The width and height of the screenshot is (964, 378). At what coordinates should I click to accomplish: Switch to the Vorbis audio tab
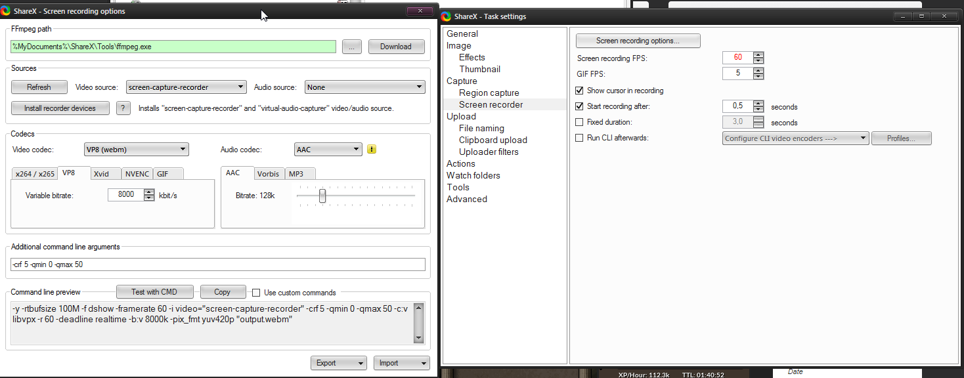[x=268, y=174]
